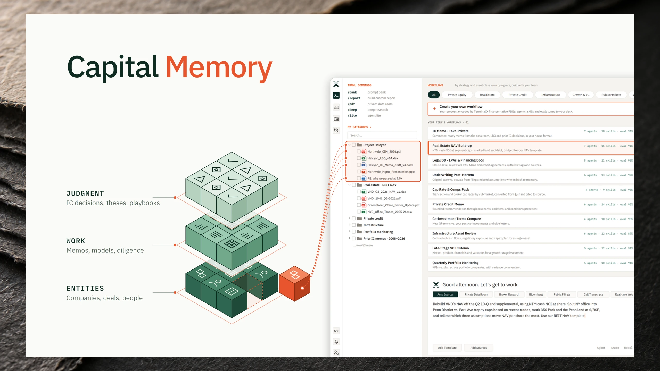This screenshot has width=660, height=371.
Task: Open the user account icon
Action: tap(336, 353)
